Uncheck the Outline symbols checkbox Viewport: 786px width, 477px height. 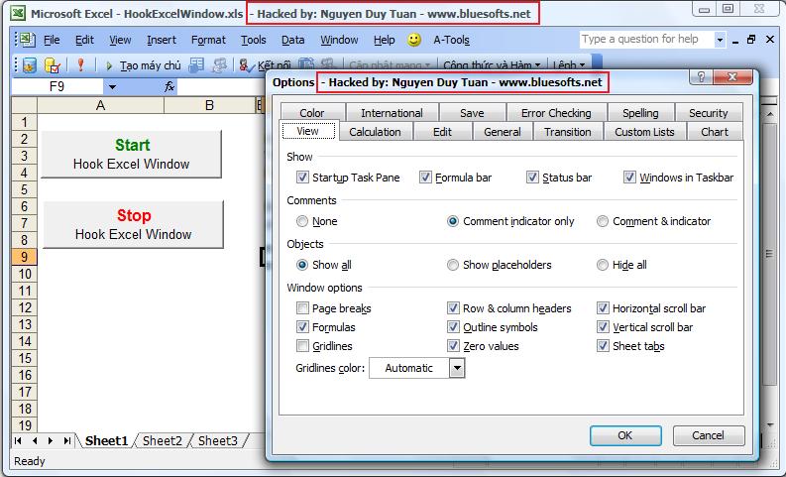453,327
